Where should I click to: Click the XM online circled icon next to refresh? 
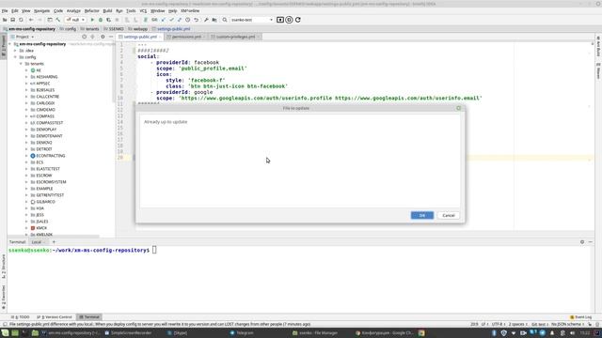point(289,20)
